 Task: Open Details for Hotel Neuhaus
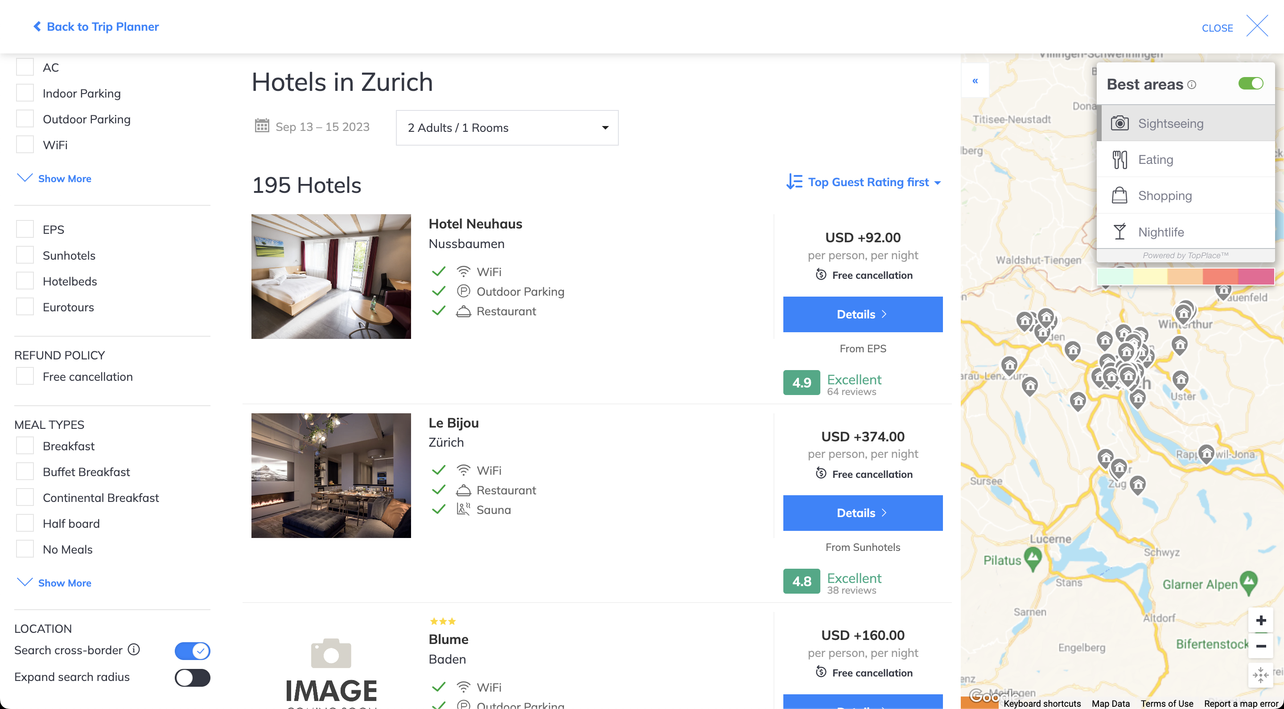(863, 314)
